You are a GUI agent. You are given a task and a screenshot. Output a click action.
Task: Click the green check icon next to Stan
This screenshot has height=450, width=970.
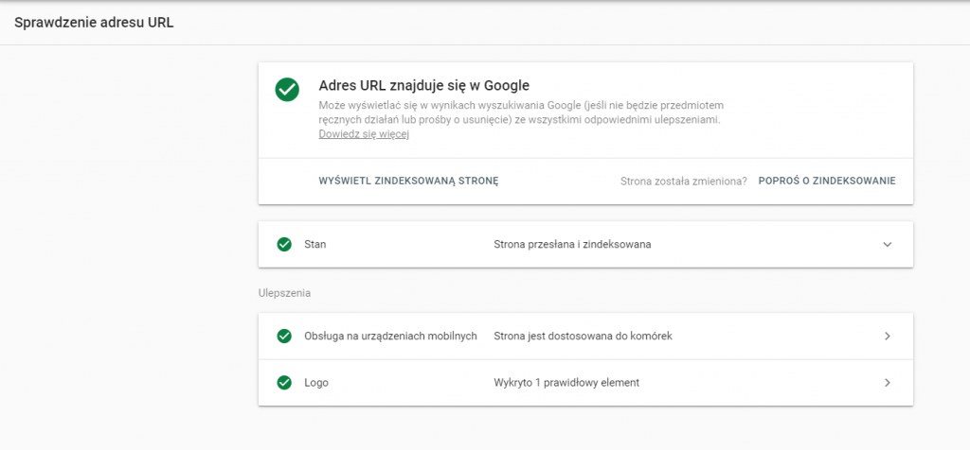click(284, 244)
